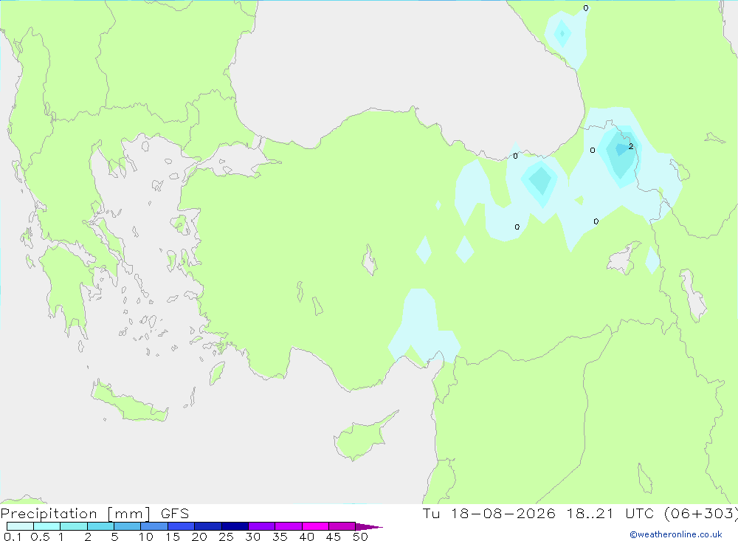Click the '35' legend scale label
The image size is (738, 541).
coord(280,537)
